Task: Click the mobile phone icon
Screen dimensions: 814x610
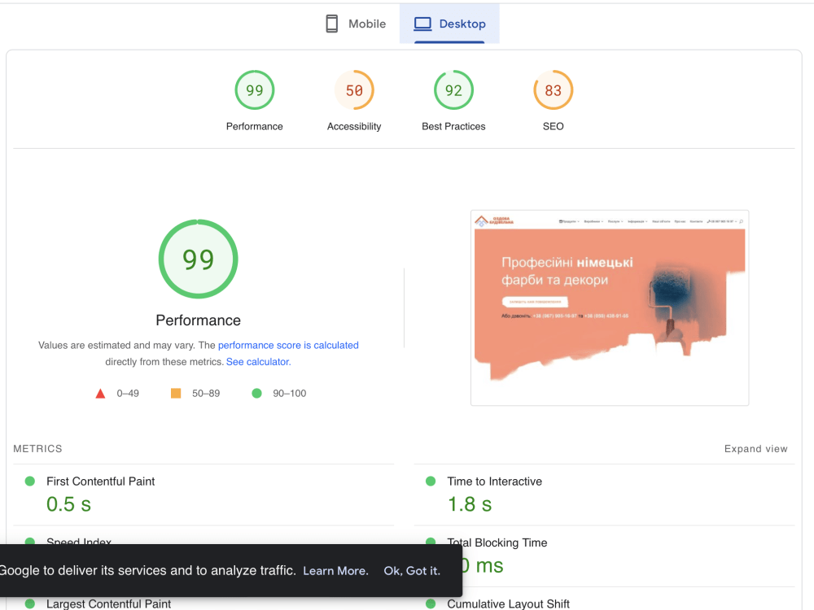Action: pos(332,24)
